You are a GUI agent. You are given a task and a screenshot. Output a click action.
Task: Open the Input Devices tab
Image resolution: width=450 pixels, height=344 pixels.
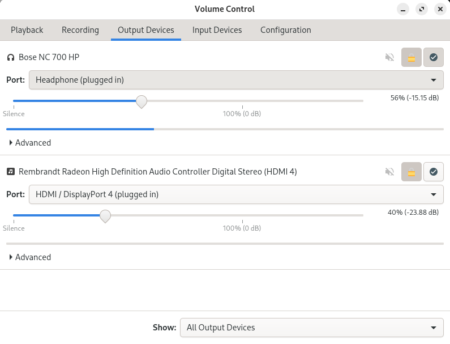click(x=217, y=30)
